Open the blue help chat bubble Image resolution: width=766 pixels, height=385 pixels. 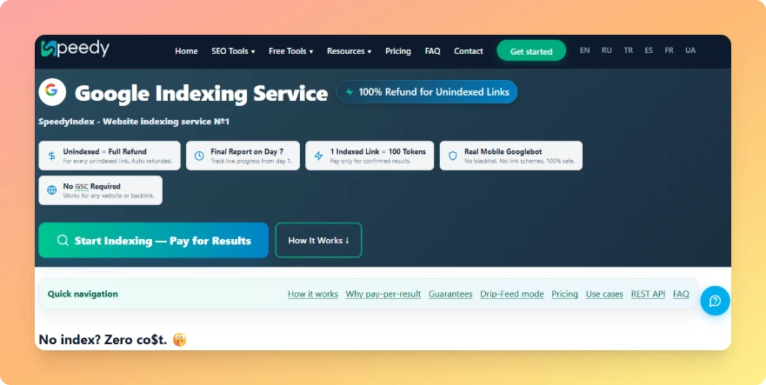pyautogui.click(x=715, y=301)
